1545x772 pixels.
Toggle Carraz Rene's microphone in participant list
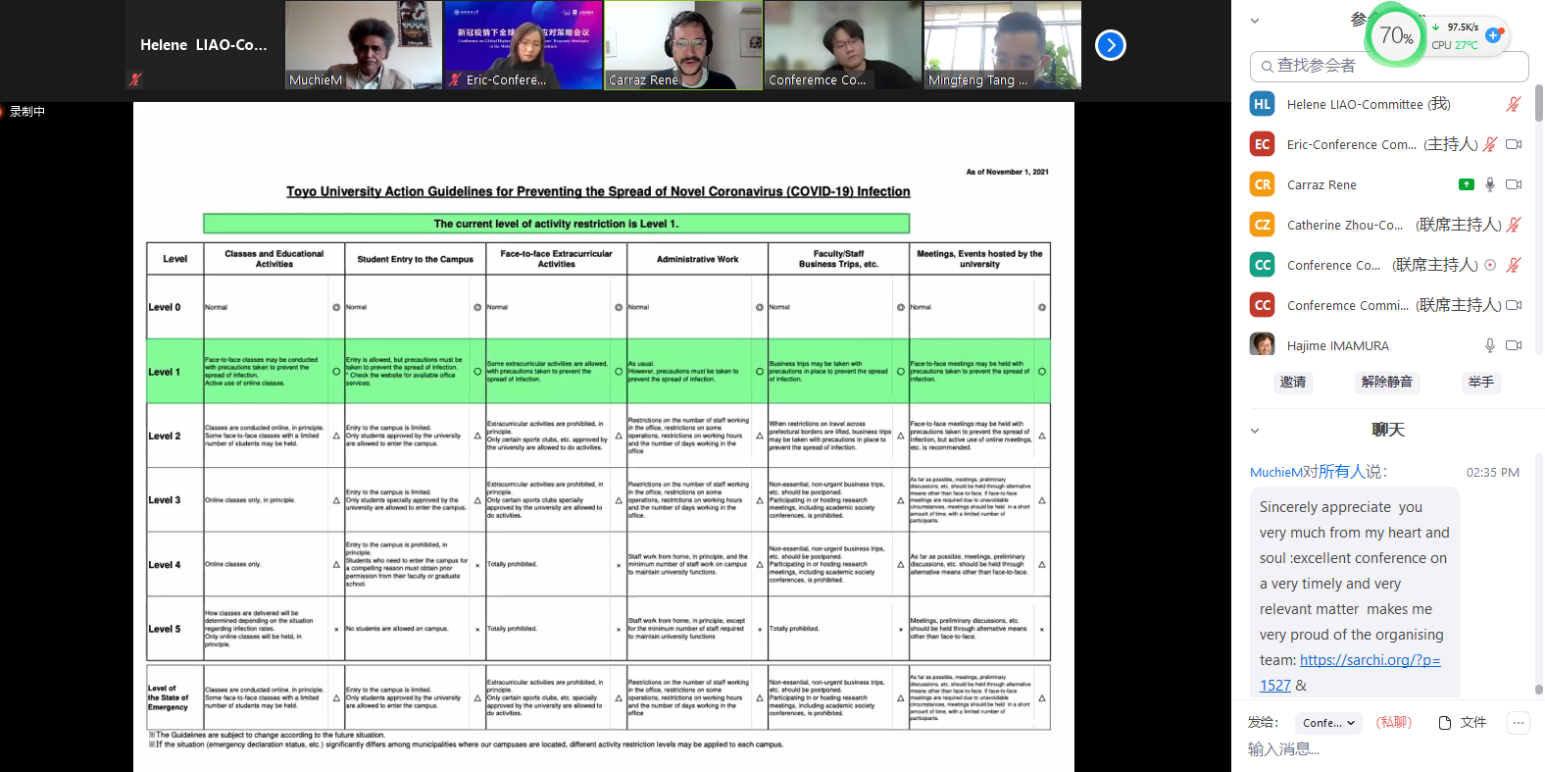pos(1490,184)
